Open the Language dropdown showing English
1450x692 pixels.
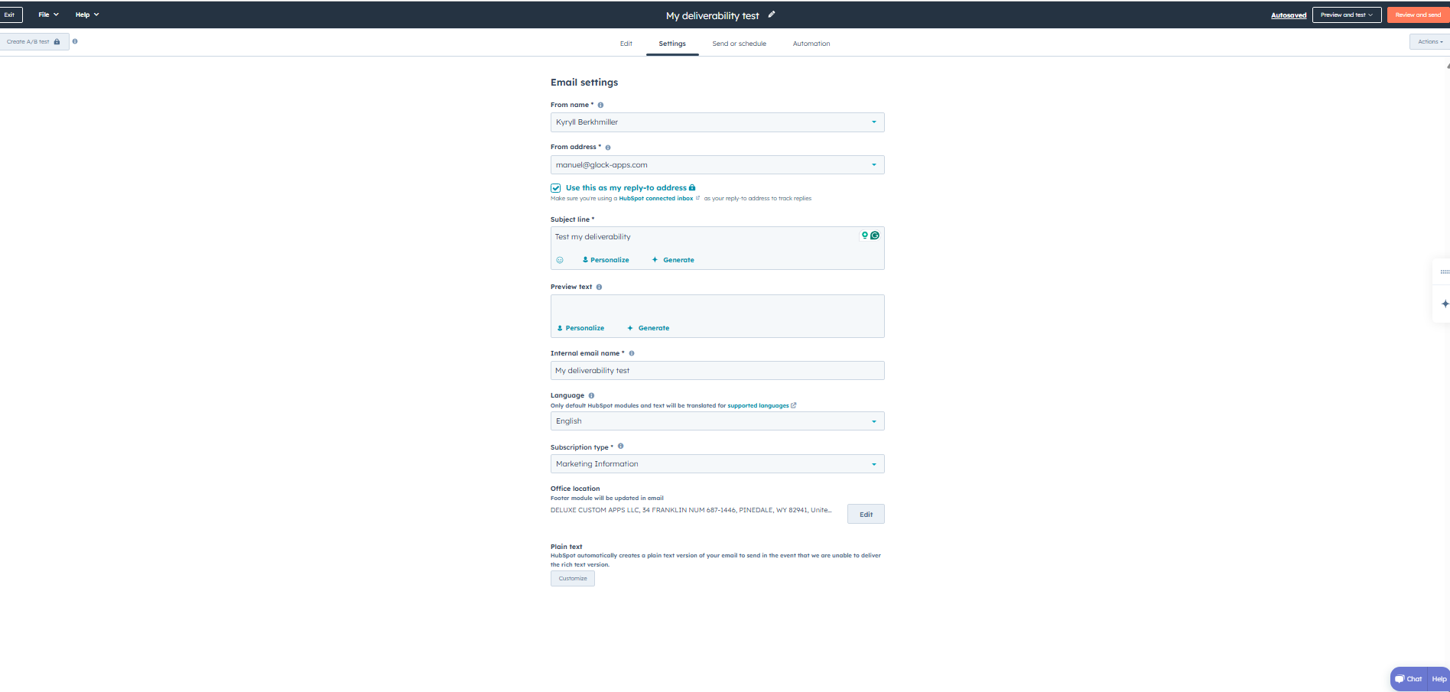(717, 421)
